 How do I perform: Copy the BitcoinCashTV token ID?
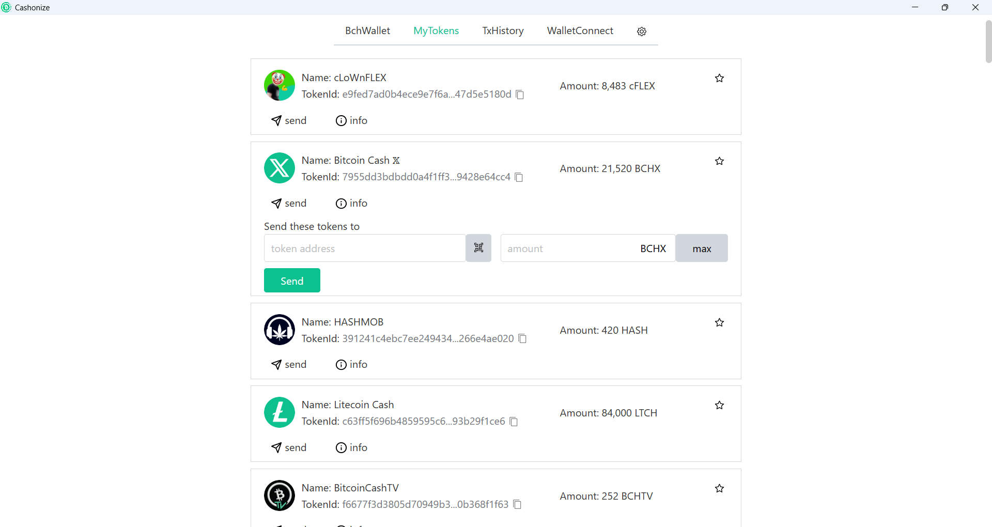518,504
